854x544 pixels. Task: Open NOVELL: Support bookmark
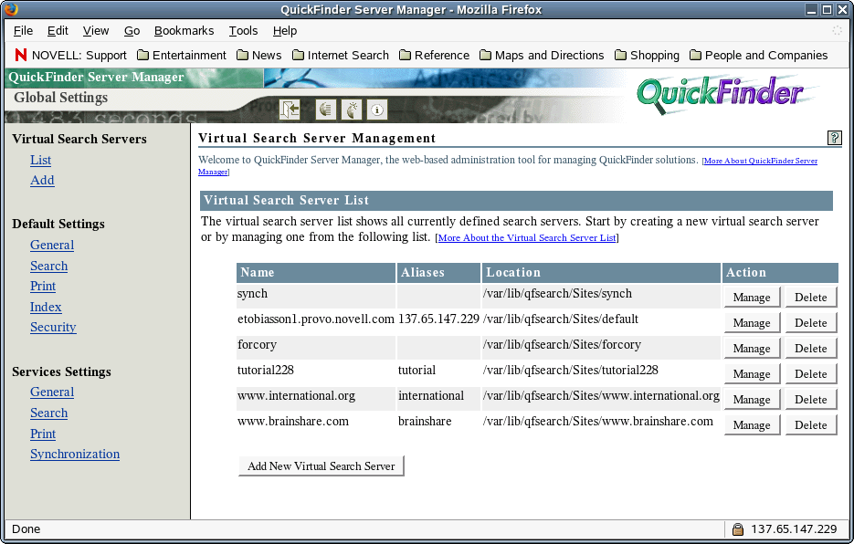pyautogui.click(x=71, y=55)
